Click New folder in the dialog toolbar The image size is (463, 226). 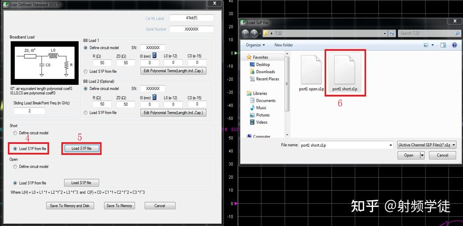click(x=284, y=45)
